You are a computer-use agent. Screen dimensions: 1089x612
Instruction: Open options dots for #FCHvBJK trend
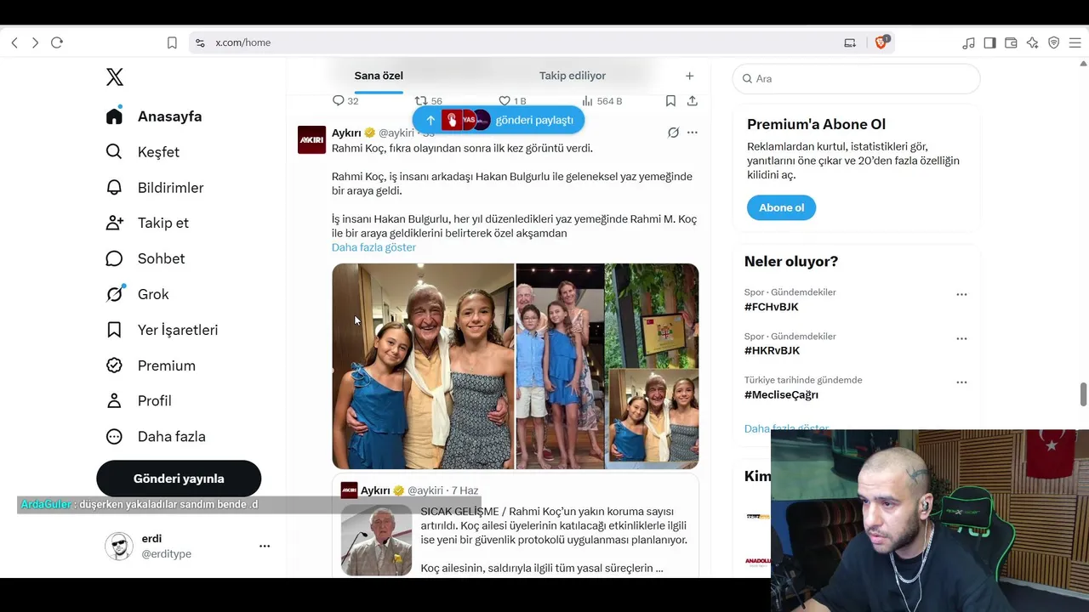click(961, 294)
